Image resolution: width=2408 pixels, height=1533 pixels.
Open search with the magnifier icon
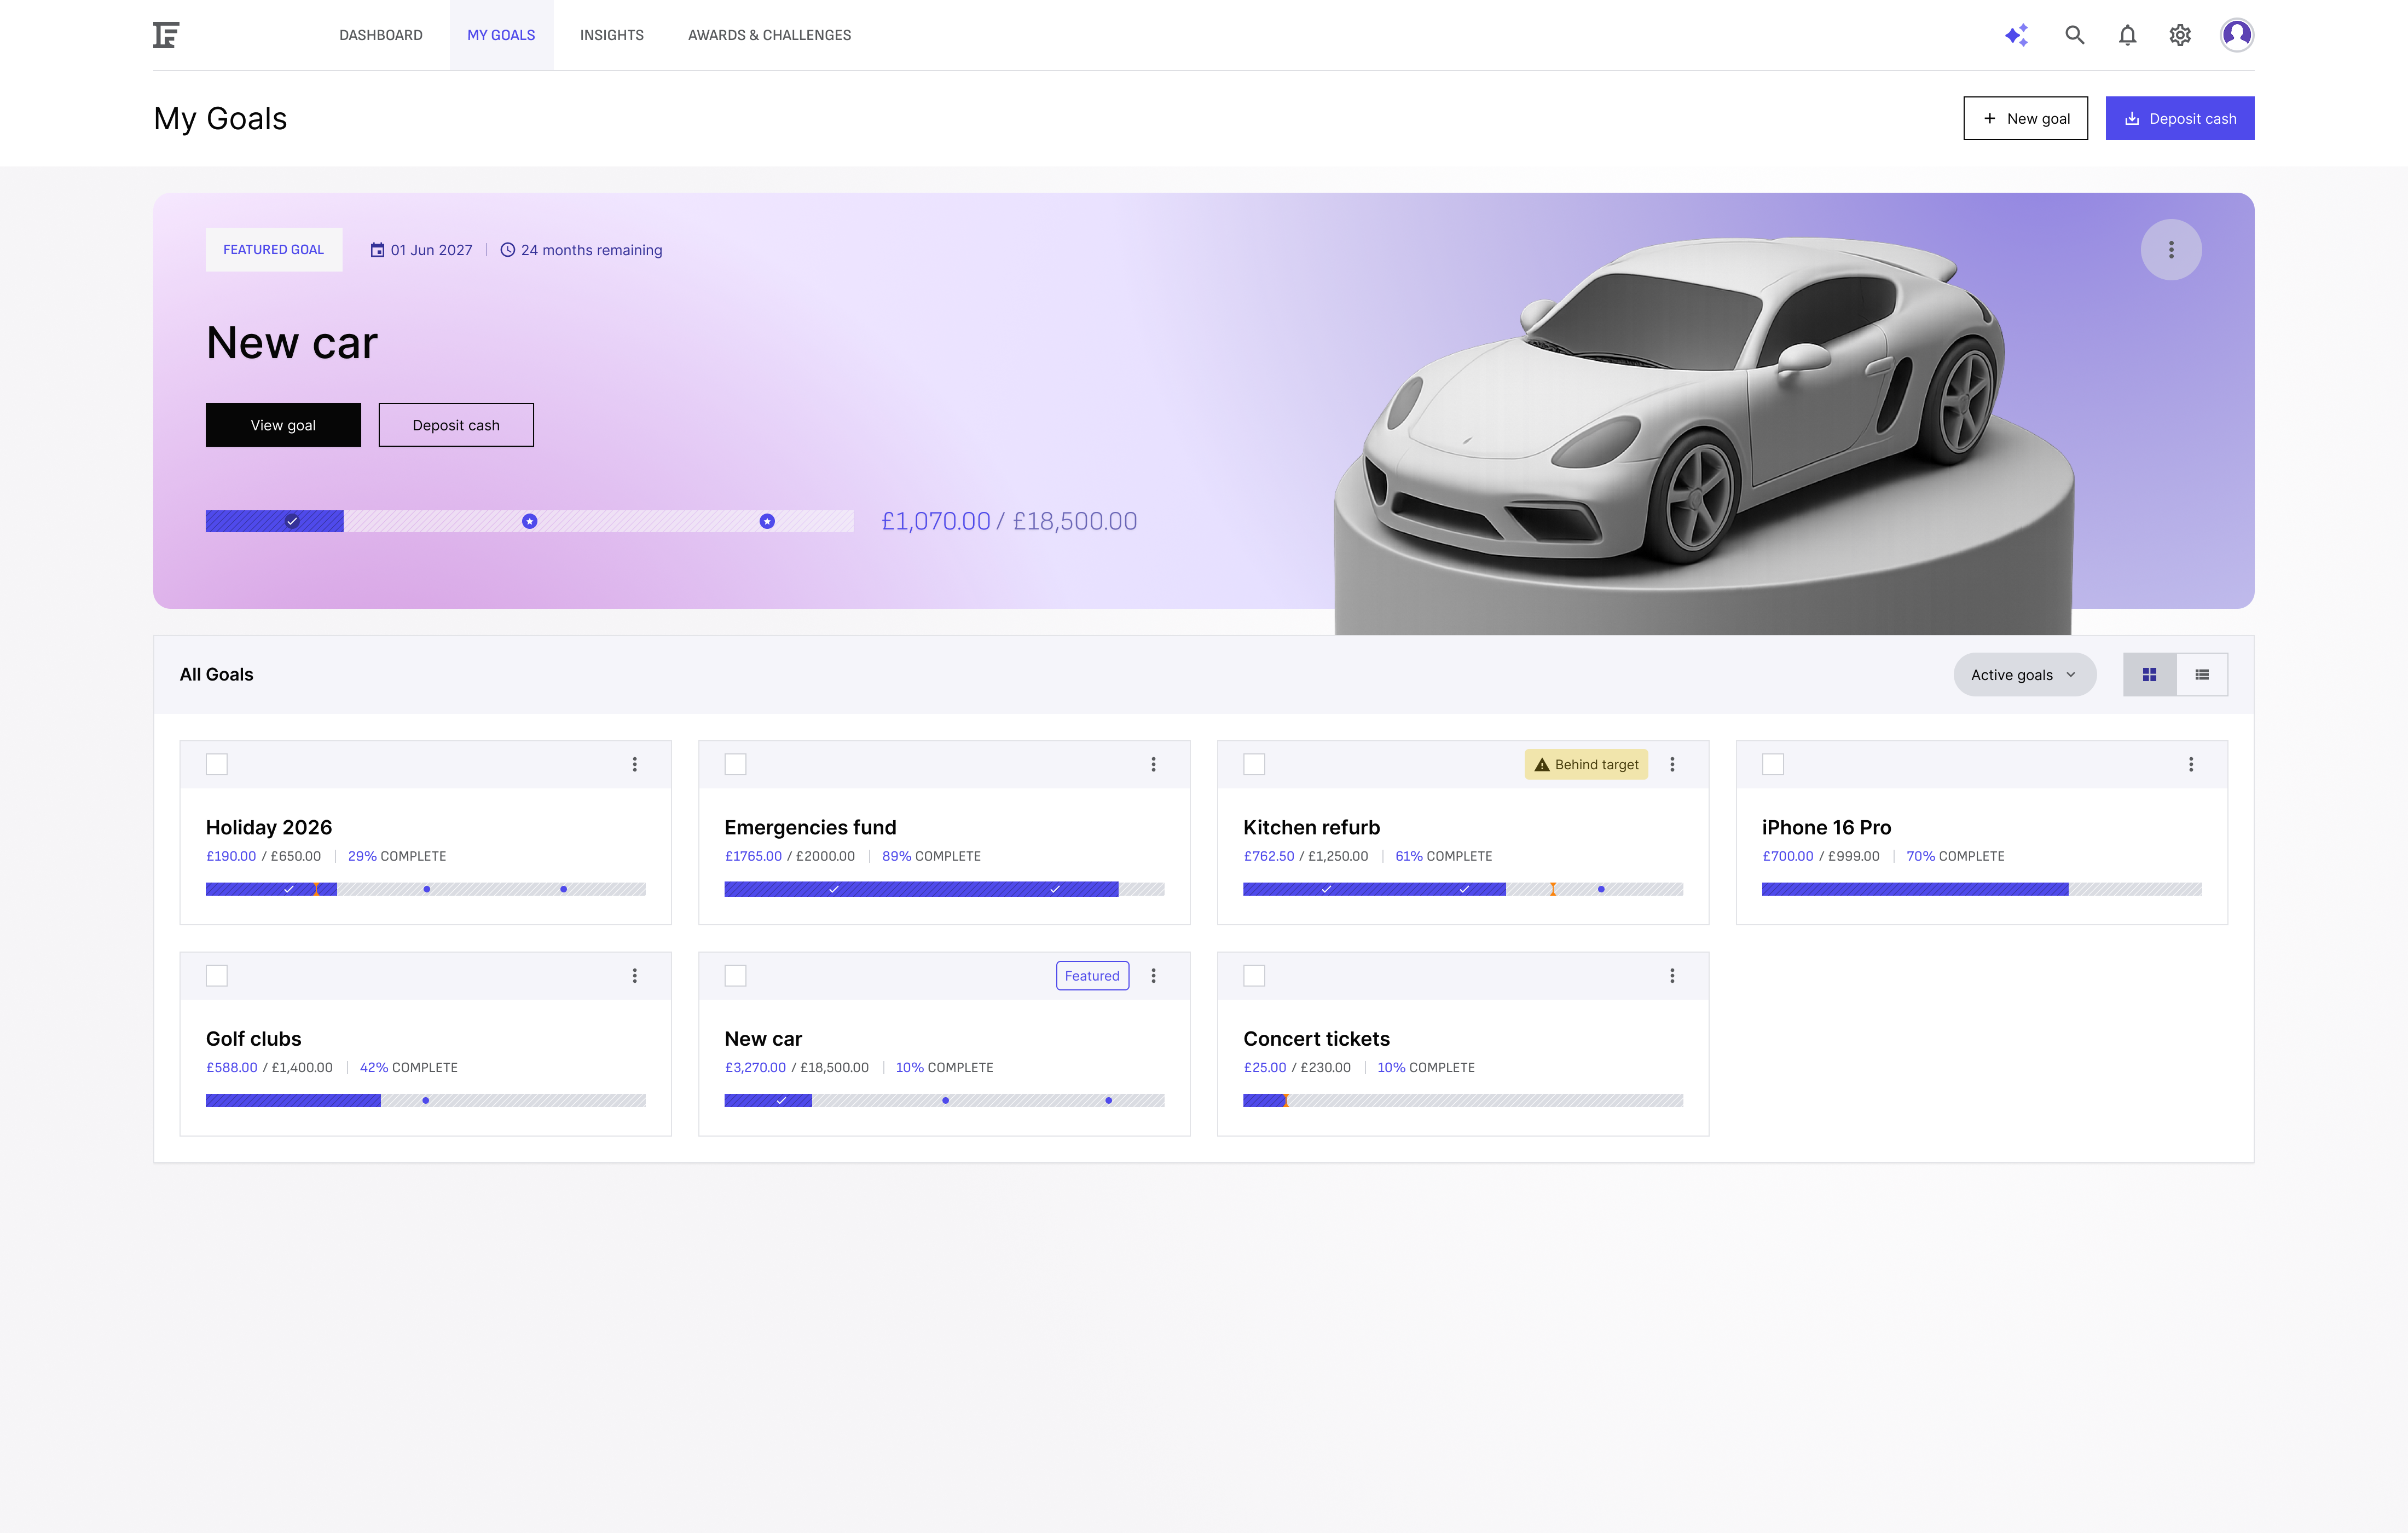pyautogui.click(x=2074, y=35)
